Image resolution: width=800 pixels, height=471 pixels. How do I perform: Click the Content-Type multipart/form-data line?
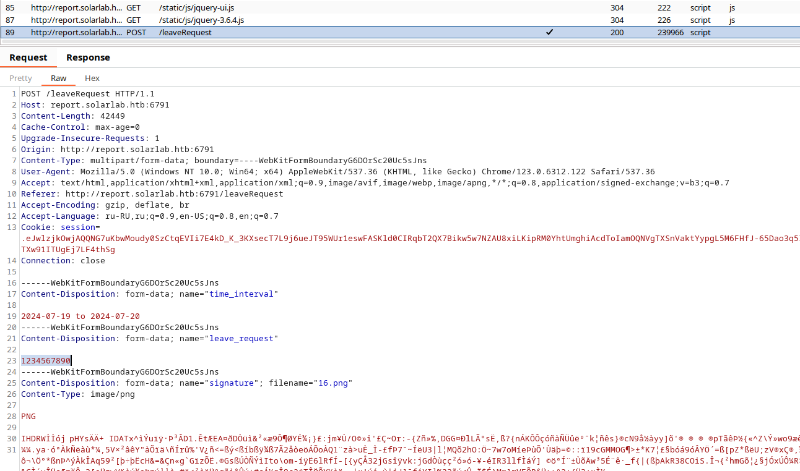(x=224, y=161)
